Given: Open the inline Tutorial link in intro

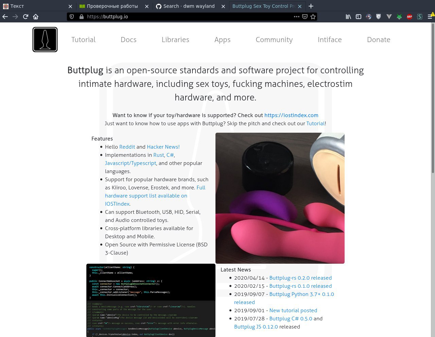Looking at the screenshot, I should [x=316, y=124].
